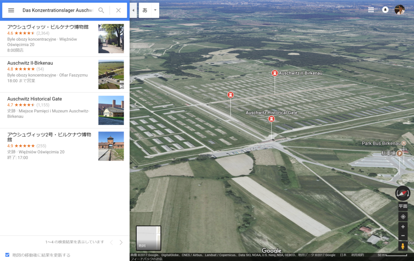The width and height of the screenshot is (414, 261).
Task: Show my current location
Action: point(403,217)
